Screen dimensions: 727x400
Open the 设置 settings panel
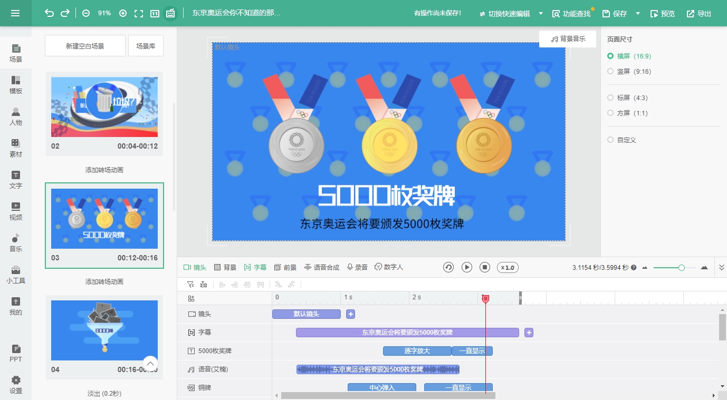pyautogui.click(x=16, y=385)
